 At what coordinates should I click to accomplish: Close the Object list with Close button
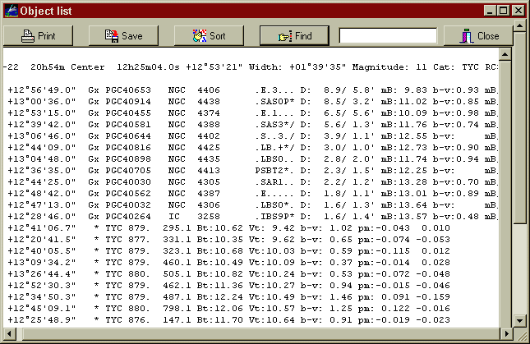pos(478,36)
